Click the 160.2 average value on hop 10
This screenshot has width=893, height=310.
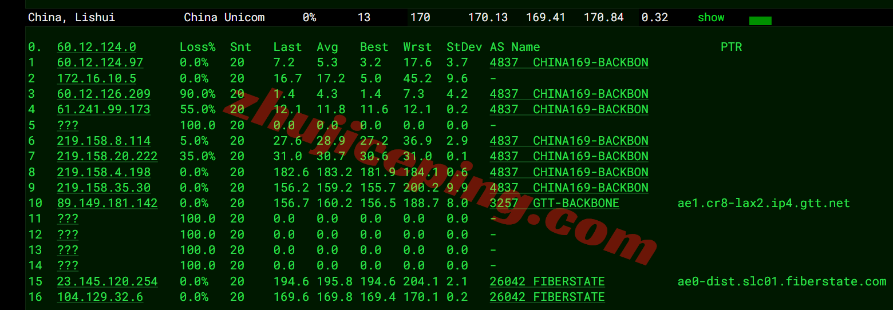coord(334,203)
